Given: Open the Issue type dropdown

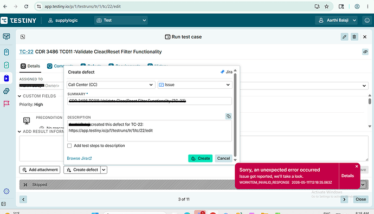Looking at the screenshot, I should (195, 85).
